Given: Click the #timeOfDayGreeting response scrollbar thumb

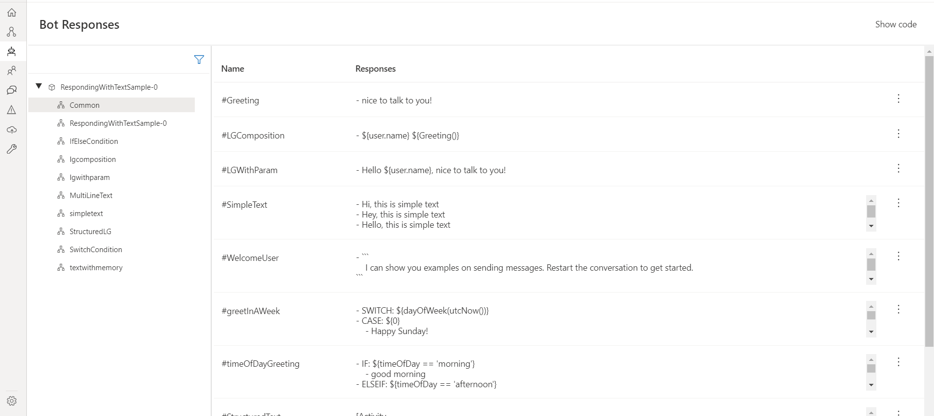Looking at the screenshot, I should point(871,369).
